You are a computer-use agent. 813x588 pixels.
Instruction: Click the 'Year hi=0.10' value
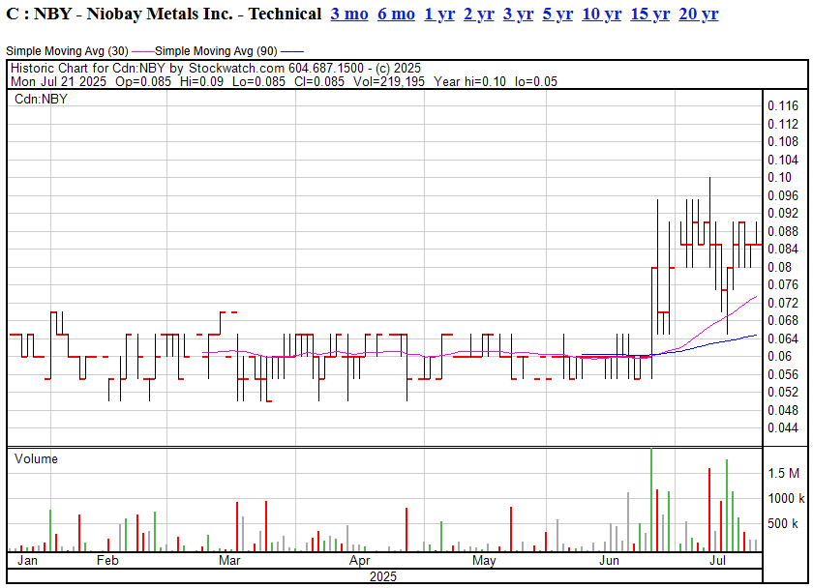[x=469, y=82]
